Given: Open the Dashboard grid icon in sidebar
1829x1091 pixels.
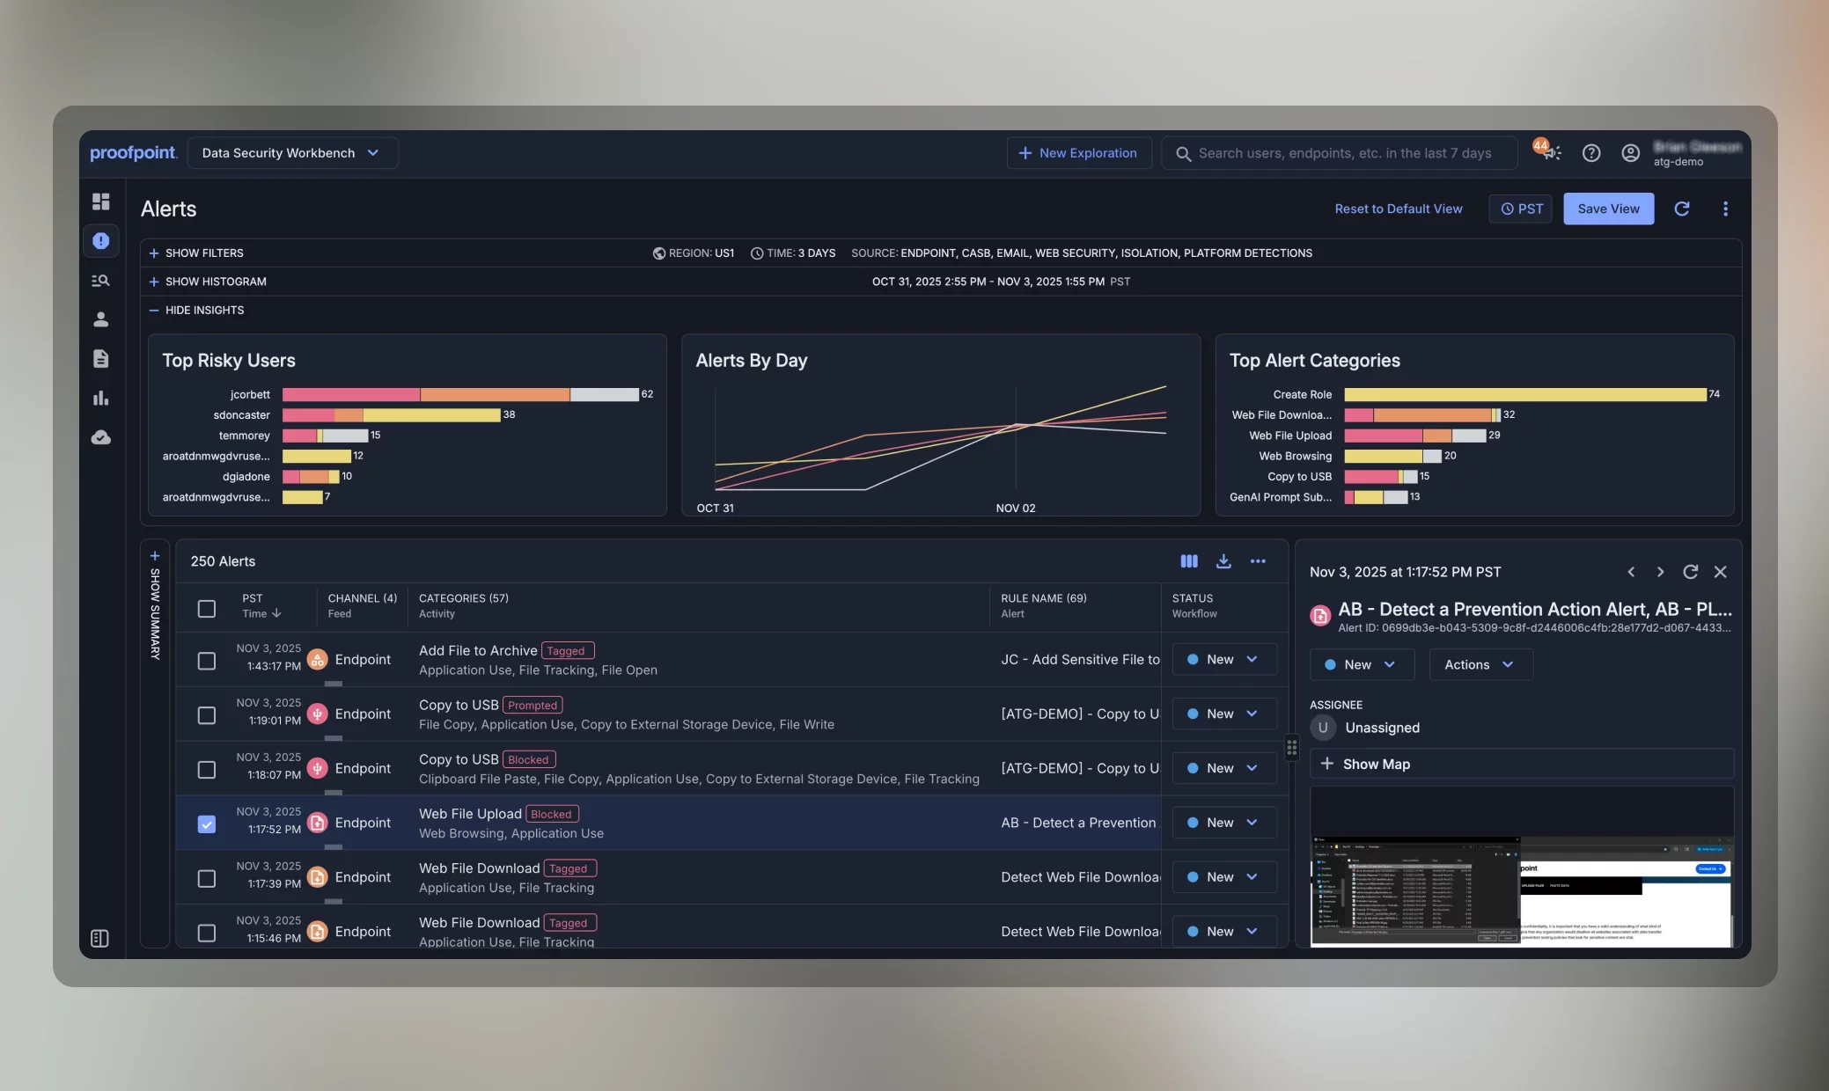Looking at the screenshot, I should pos(101,201).
